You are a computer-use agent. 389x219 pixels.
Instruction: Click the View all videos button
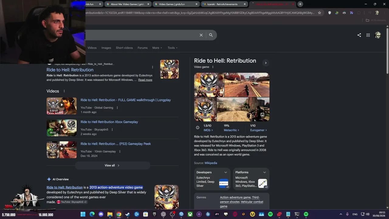point(112,165)
